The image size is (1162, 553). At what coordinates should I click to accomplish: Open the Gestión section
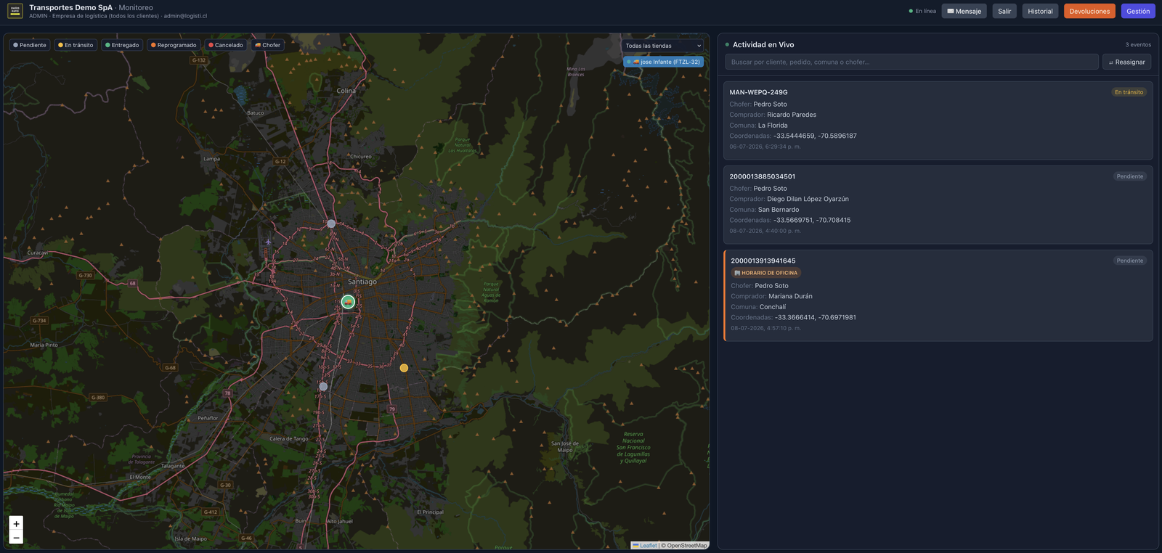tap(1138, 11)
